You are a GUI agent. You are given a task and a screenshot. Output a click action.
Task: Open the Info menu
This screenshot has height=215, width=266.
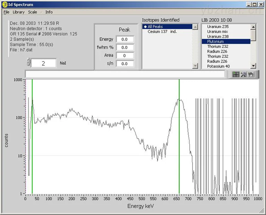click(49, 12)
